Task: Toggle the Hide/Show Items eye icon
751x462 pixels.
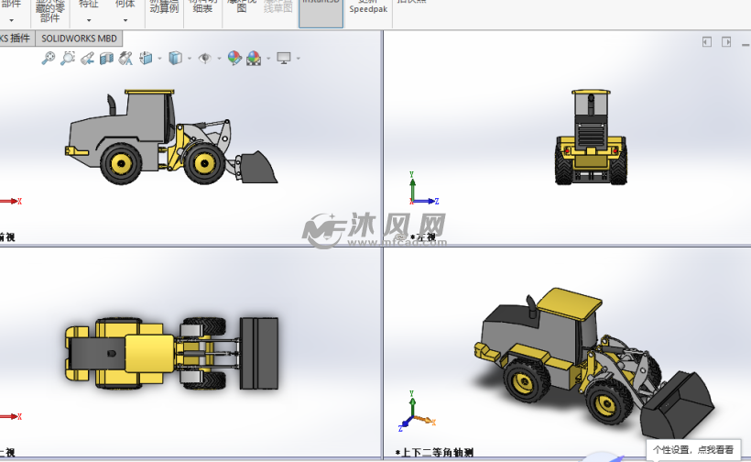Action: coord(204,58)
